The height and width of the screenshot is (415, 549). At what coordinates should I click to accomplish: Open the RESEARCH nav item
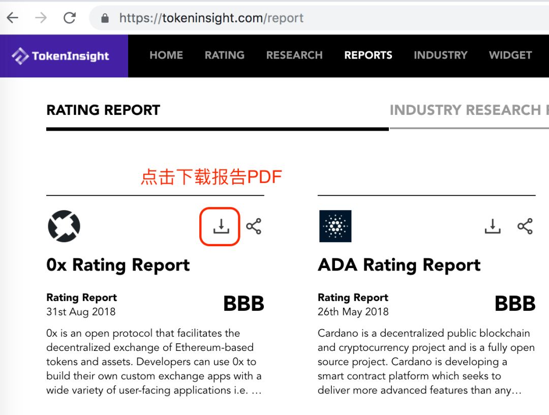point(294,55)
